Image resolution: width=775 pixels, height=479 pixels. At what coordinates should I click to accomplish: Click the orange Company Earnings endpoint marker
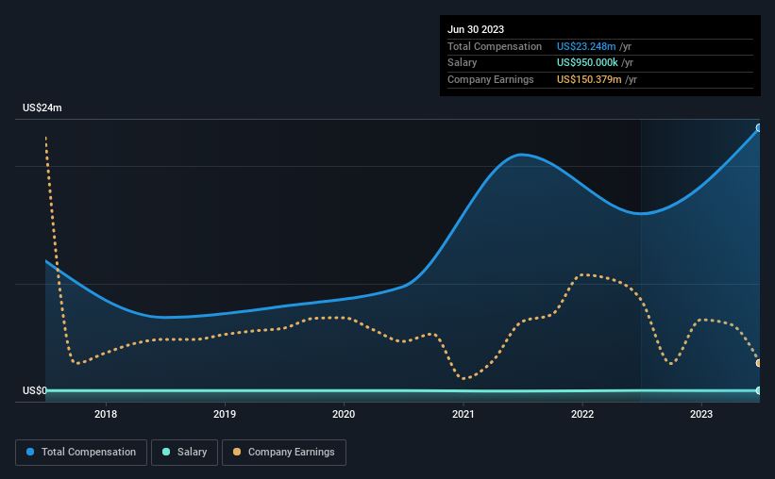(759, 363)
